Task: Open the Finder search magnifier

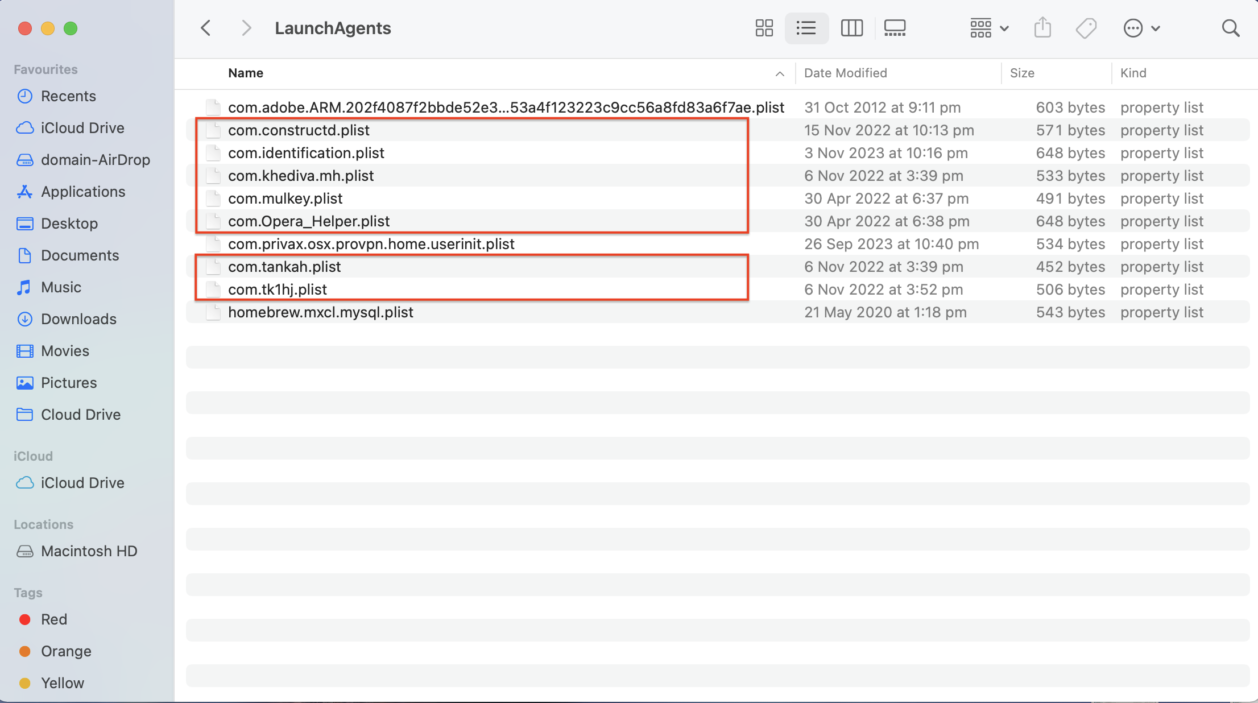Action: 1230,28
